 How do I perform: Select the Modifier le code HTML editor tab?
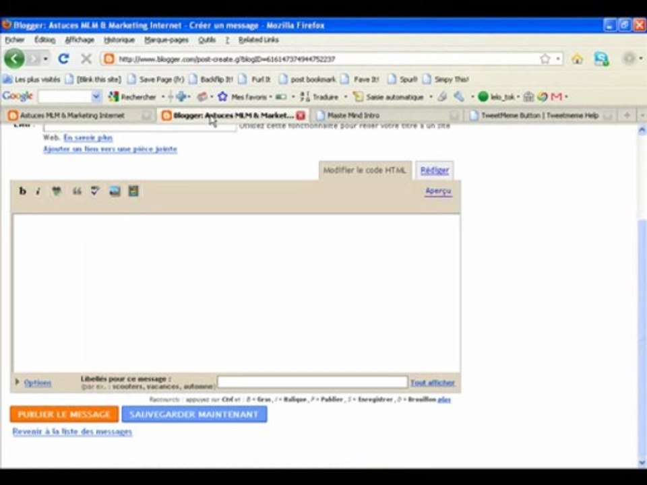tap(365, 170)
